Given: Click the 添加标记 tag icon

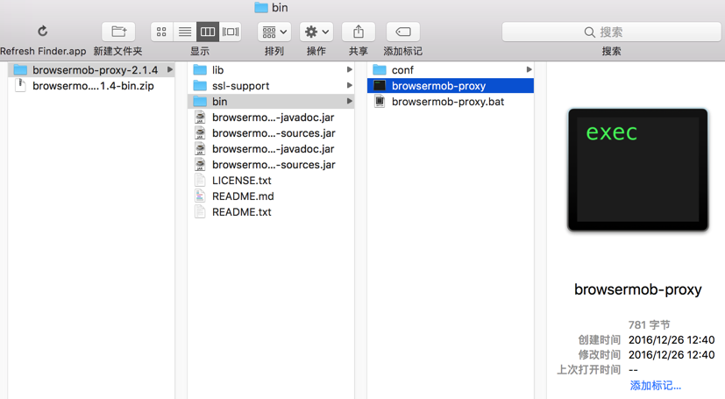Looking at the screenshot, I should pyautogui.click(x=402, y=32).
